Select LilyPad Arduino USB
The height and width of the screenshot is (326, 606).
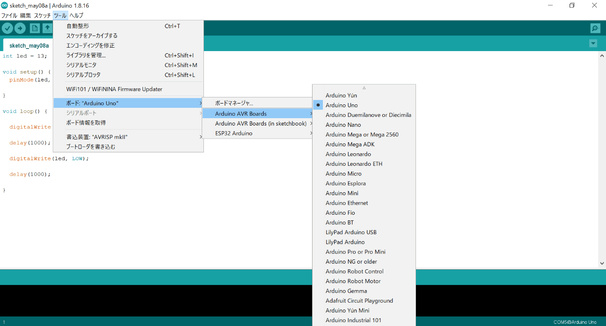(364, 232)
